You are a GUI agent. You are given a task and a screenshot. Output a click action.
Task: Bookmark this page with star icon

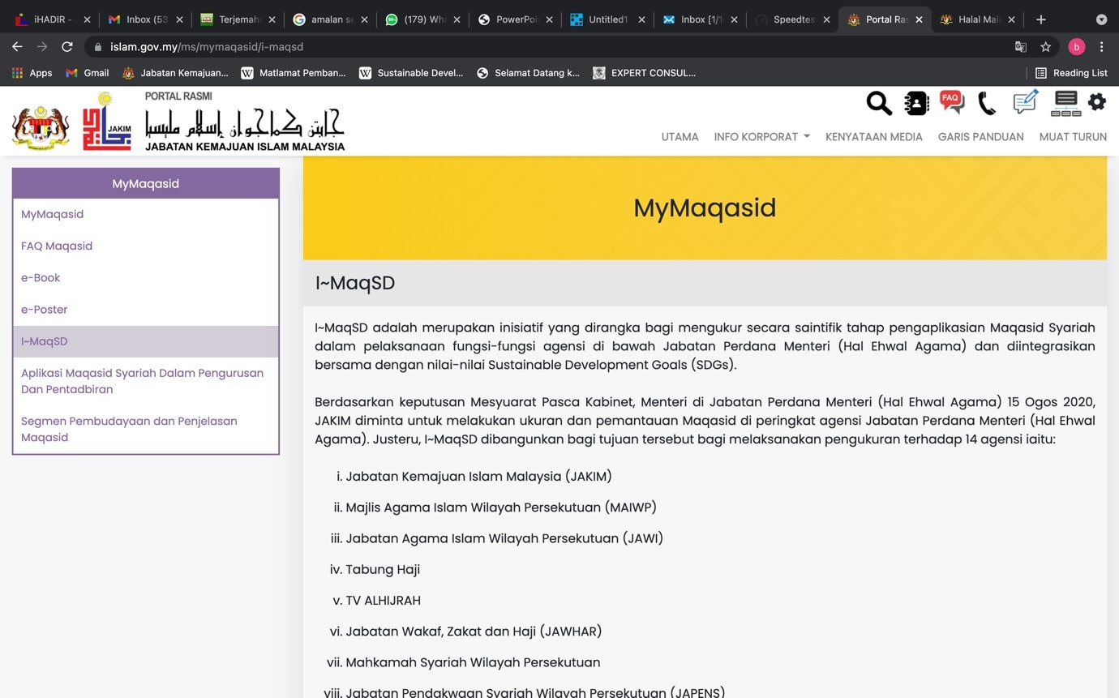coord(1046,47)
